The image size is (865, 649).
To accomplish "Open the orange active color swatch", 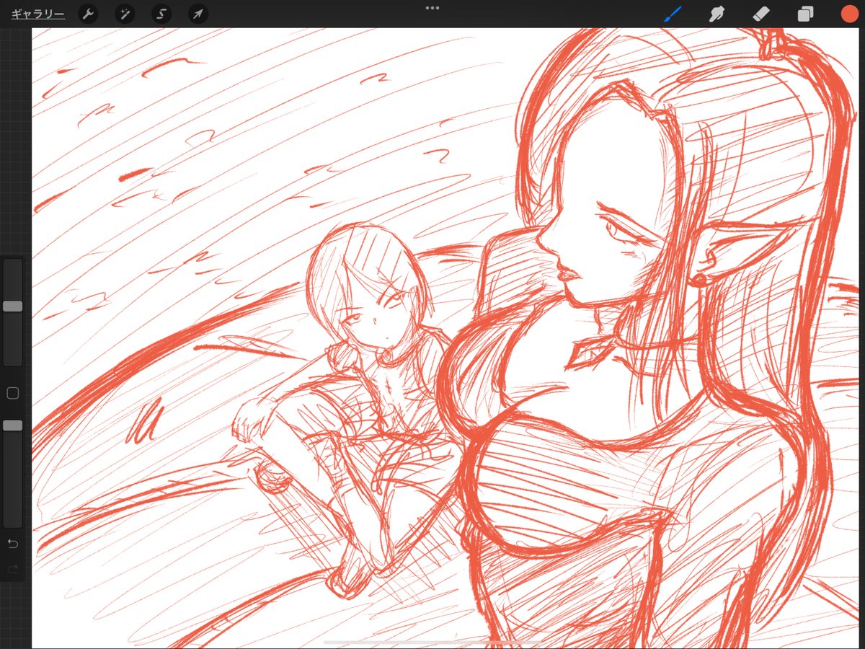I will (x=849, y=14).
